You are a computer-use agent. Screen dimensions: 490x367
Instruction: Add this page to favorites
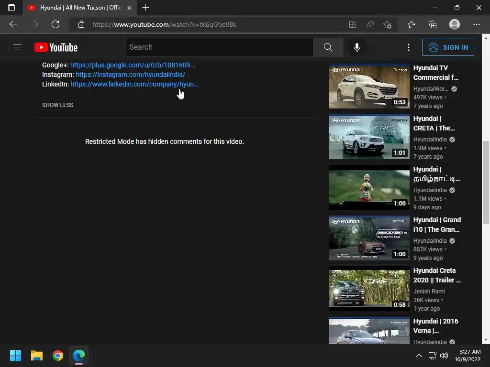click(387, 24)
